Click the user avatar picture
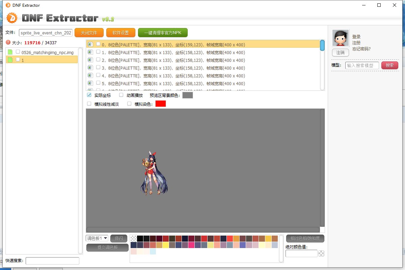The image size is (405, 270). [x=340, y=38]
